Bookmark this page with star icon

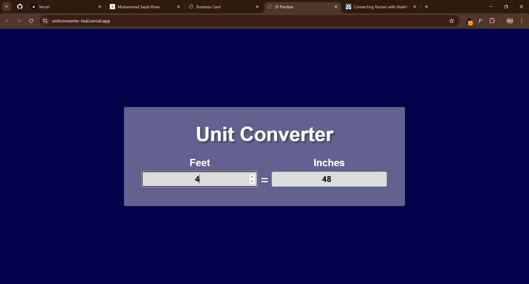point(452,21)
